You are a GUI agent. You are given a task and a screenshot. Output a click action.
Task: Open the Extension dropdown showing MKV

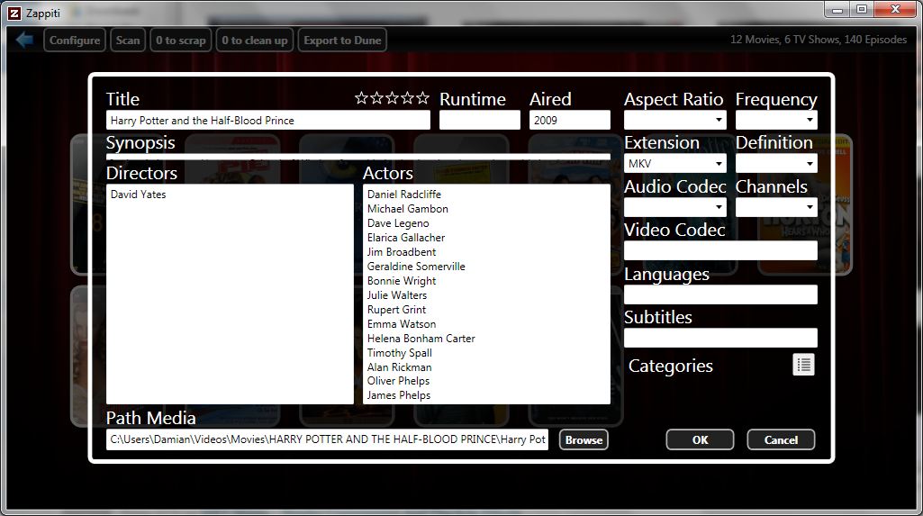coord(675,164)
